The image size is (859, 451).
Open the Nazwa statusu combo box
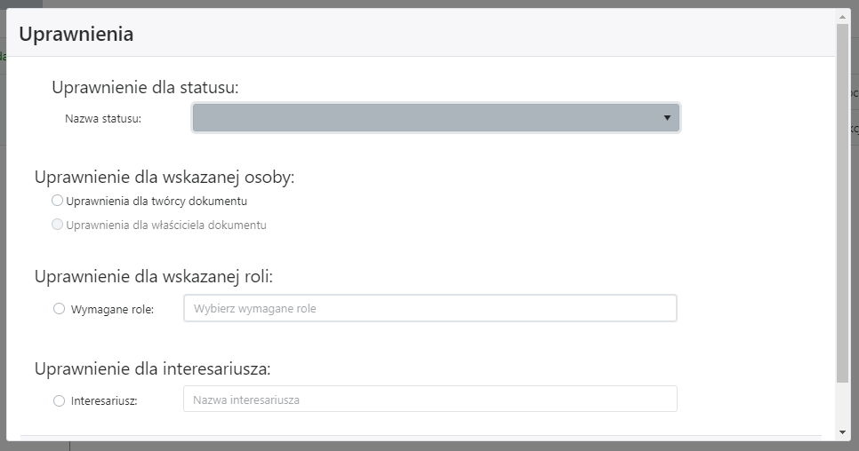[436, 117]
